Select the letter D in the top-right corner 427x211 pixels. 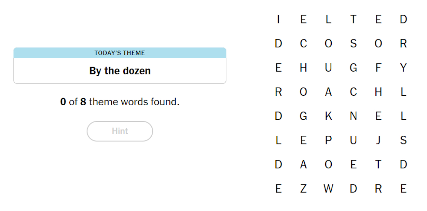[403, 19]
